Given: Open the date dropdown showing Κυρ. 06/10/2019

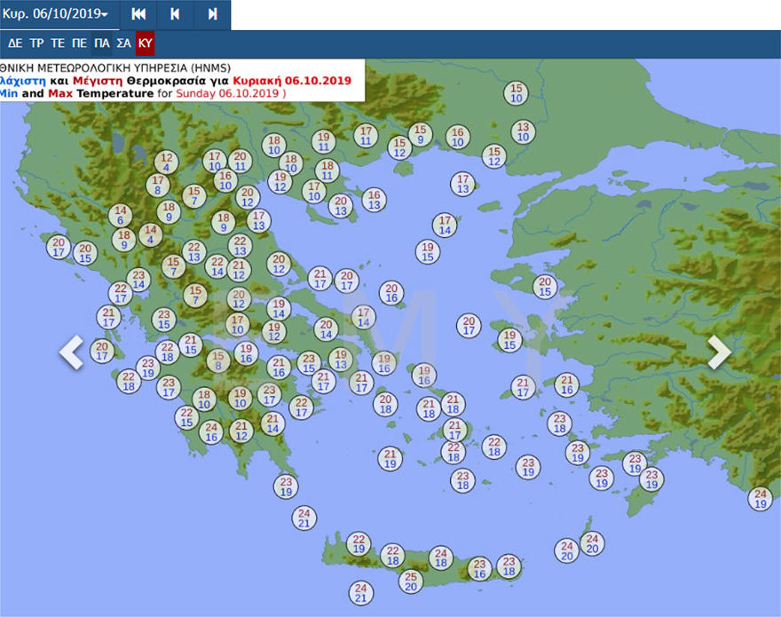Looking at the screenshot, I should pyautogui.click(x=57, y=15).
